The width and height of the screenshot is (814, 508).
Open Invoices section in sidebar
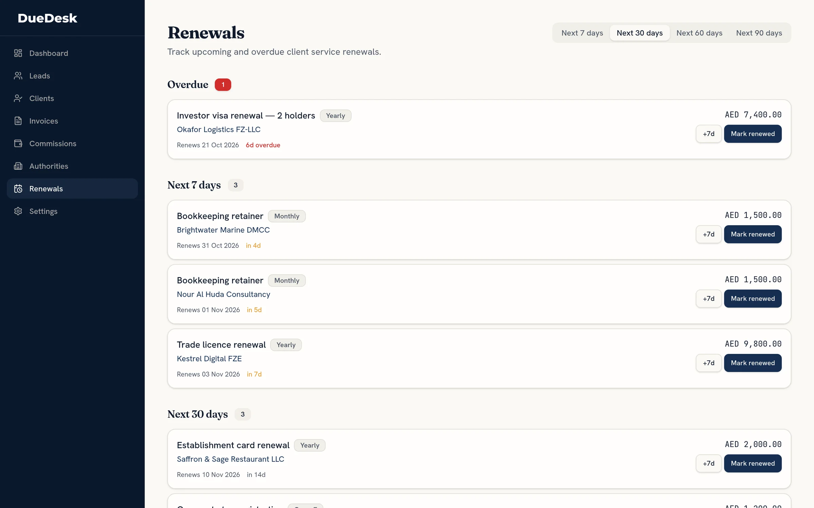pyautogui.click(x=72, y=121)
